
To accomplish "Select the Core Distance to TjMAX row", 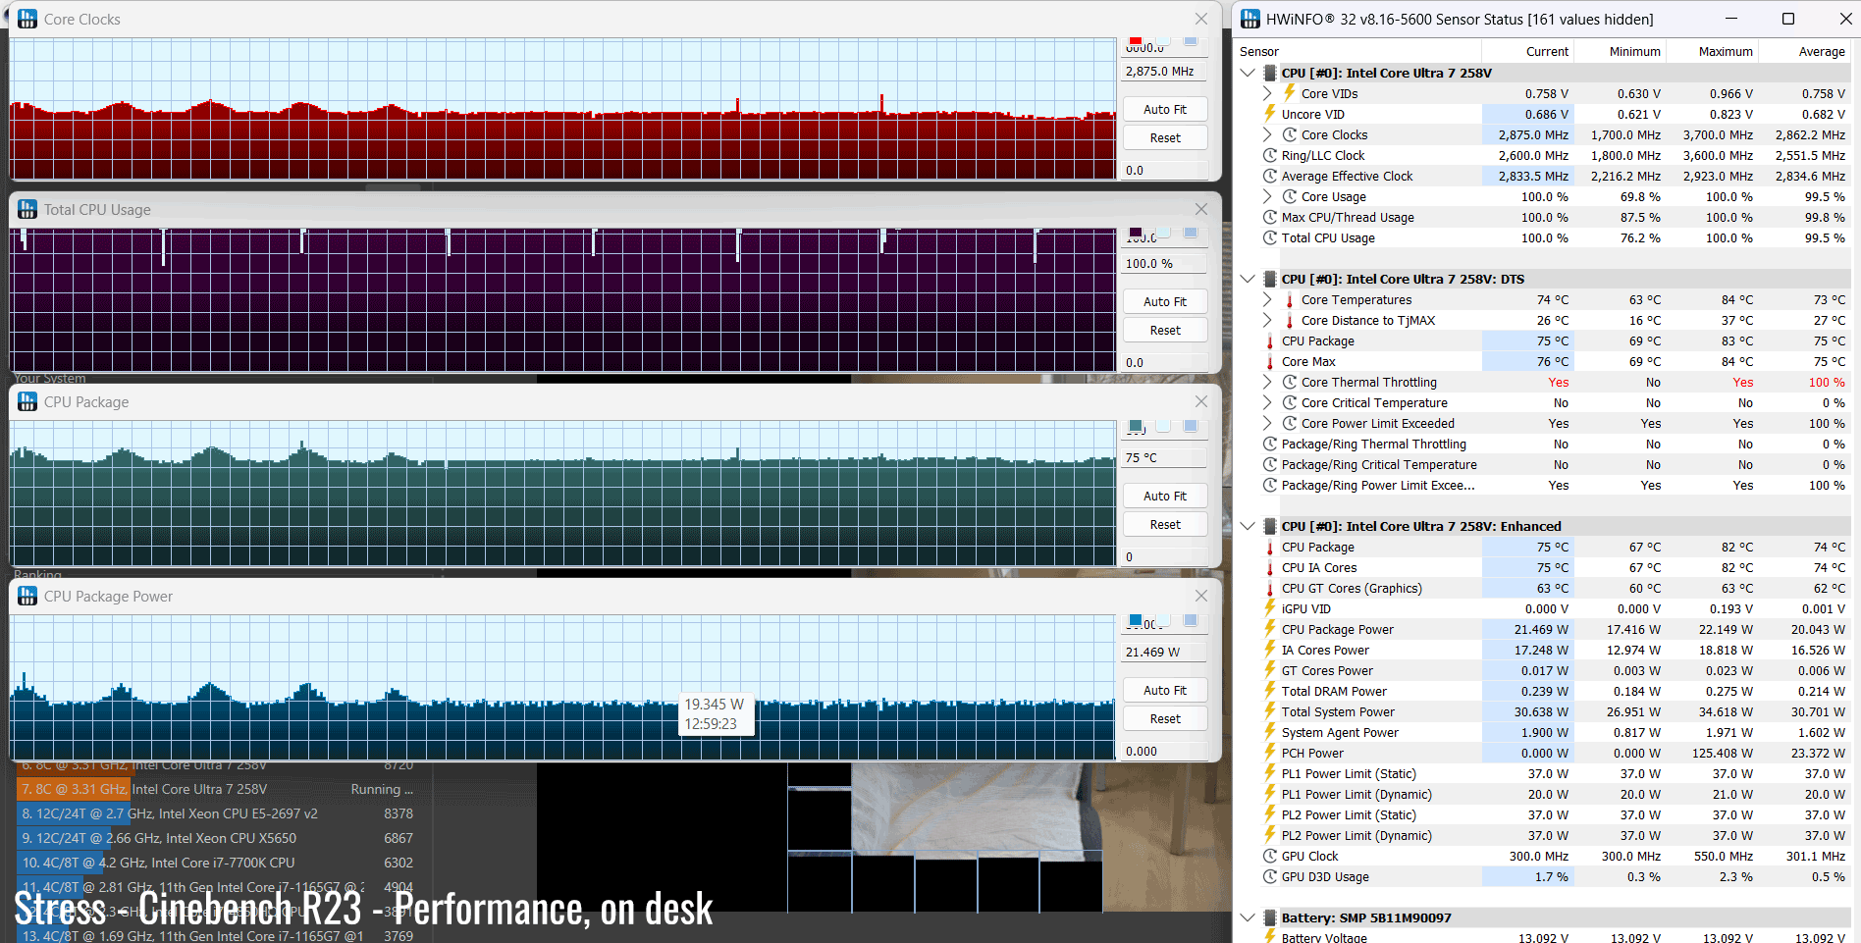I will tap(1543, 320).
